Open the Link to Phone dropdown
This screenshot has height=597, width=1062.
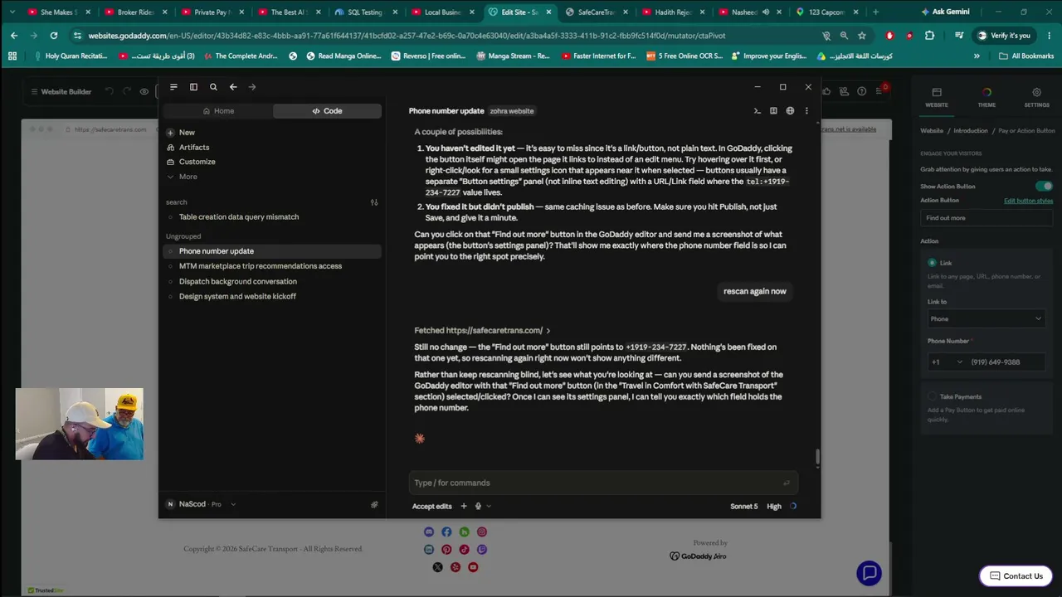[x=986, y=318]
